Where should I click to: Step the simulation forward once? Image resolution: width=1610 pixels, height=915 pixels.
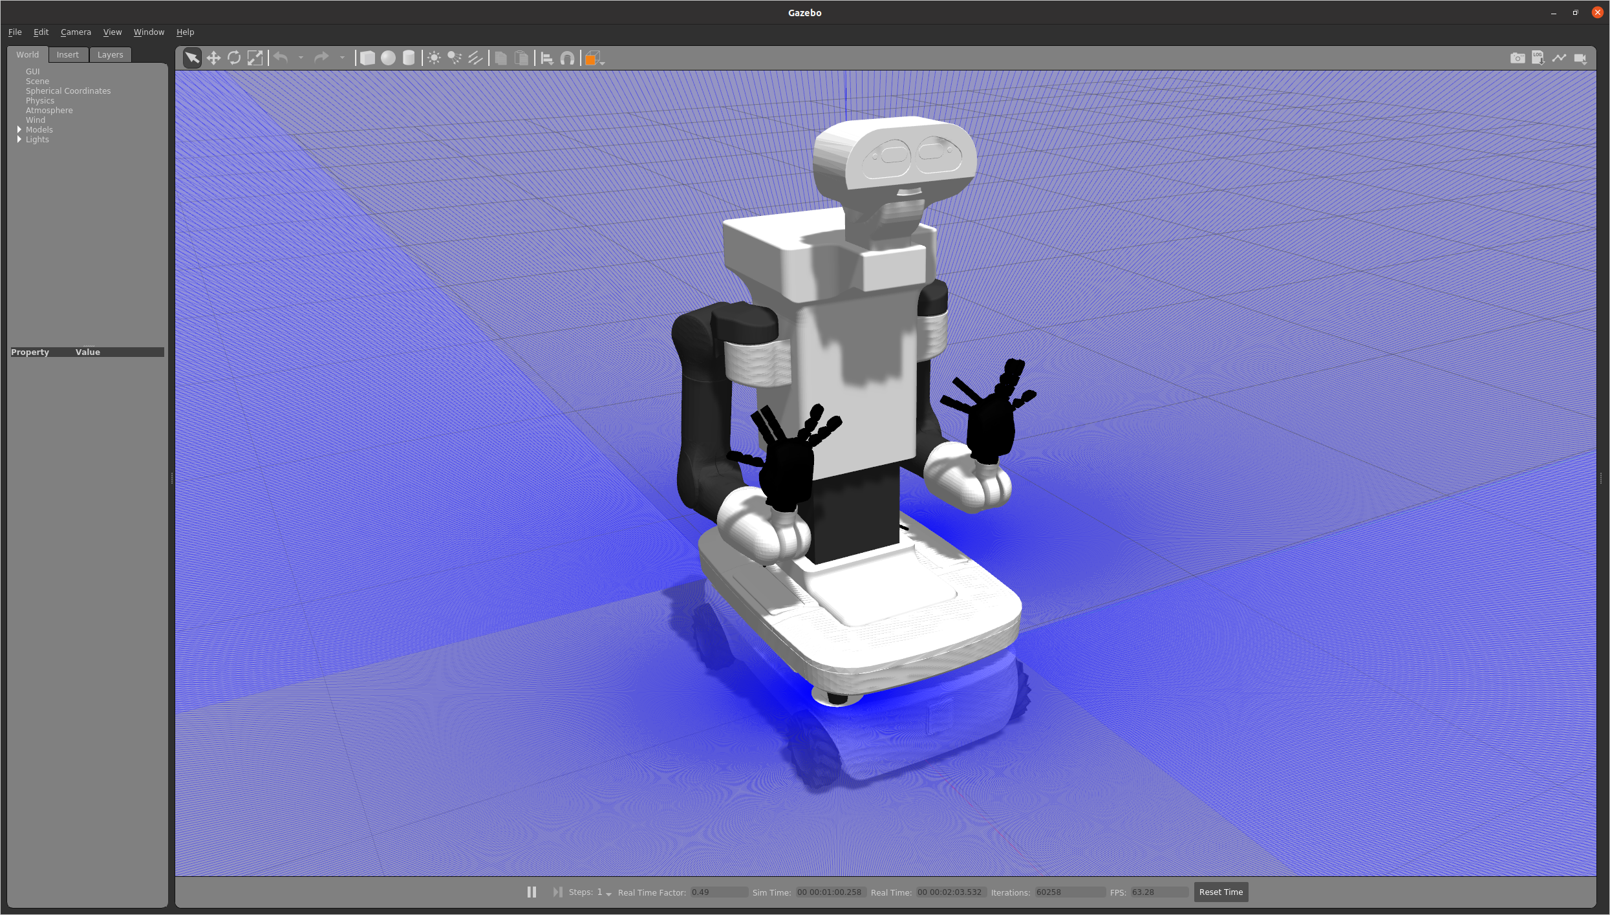pos(557,892)
